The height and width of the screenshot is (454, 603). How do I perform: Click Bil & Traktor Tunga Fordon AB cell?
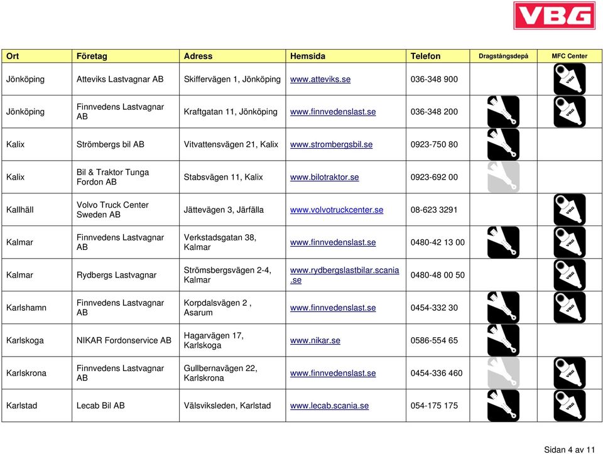point(126,177)
